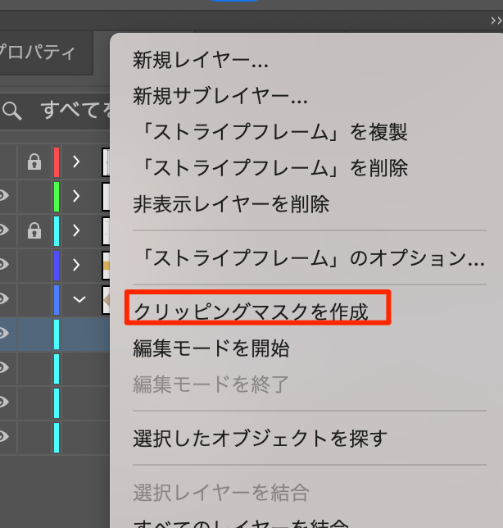This screenshot has height=528, width=503.
Task: Click lock icon on third cyan layer
Action: 34,231
